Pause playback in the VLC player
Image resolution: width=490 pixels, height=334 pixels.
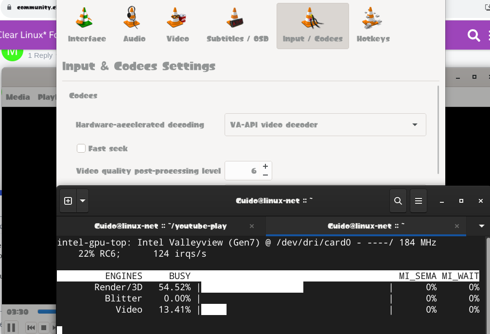pyautogui.click(x=11, y=328)
